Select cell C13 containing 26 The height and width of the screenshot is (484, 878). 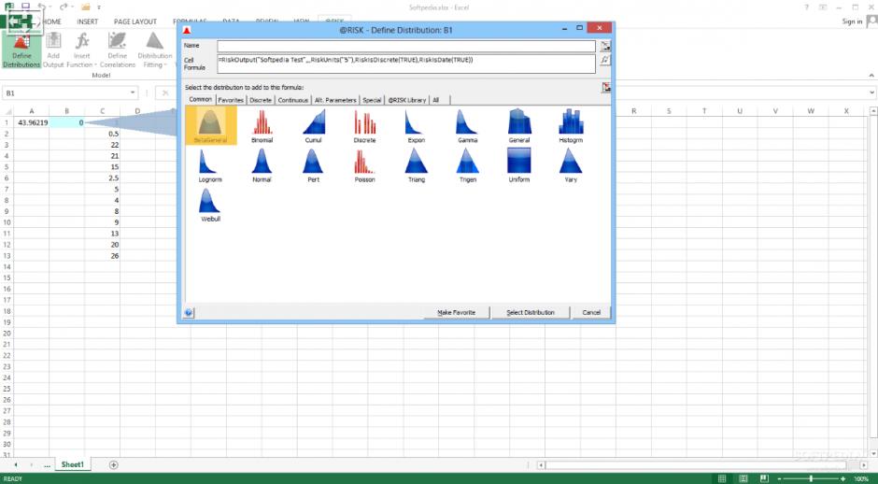pos(103,255)
